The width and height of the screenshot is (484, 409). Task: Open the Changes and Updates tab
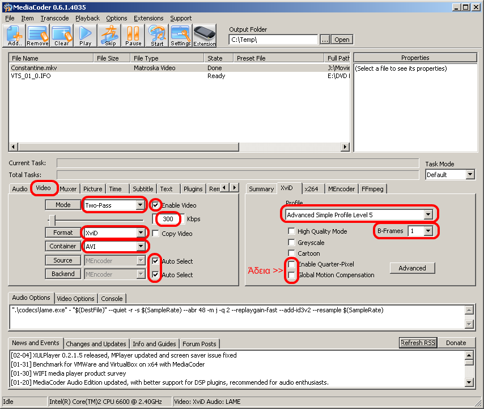(x=96, y=344)
